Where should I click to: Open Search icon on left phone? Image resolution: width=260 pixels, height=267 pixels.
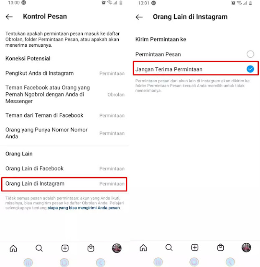(x=39, y=248)
